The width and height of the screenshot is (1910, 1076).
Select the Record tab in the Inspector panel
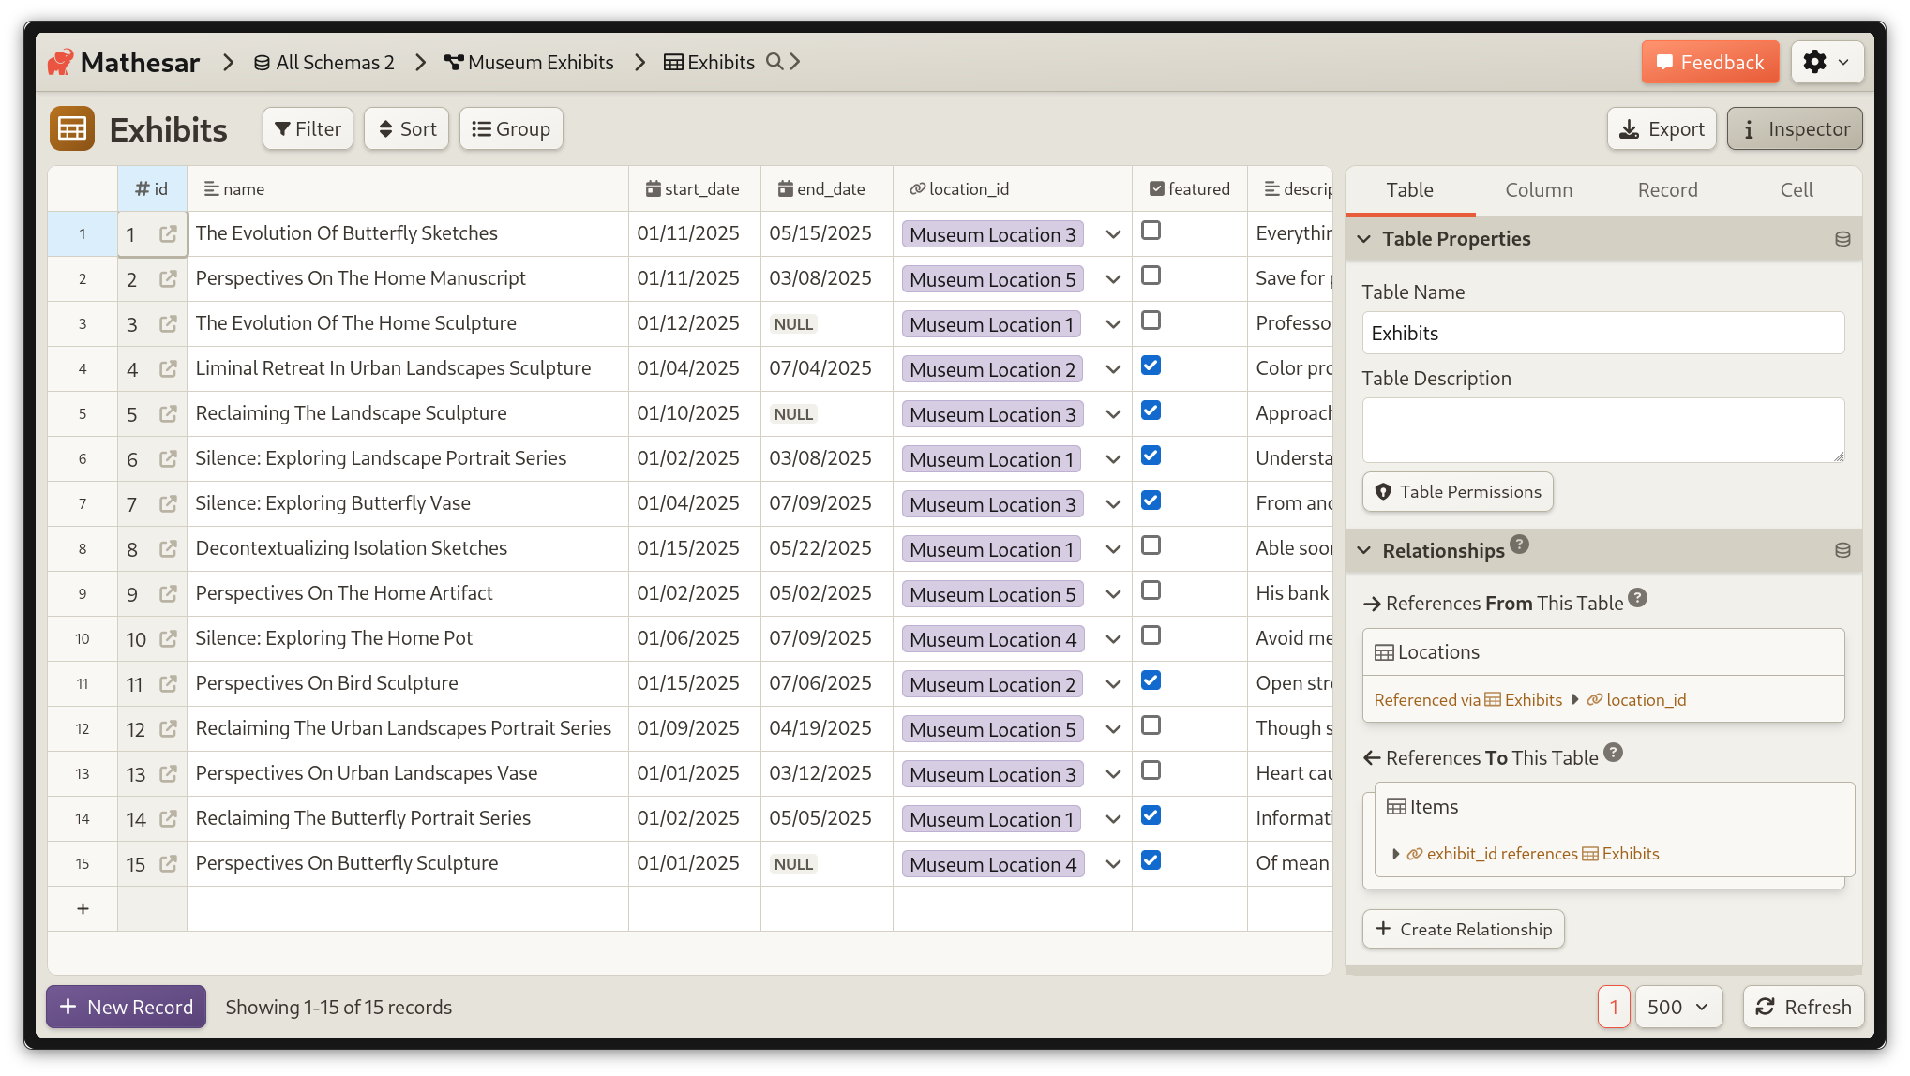click(1666, 189)
